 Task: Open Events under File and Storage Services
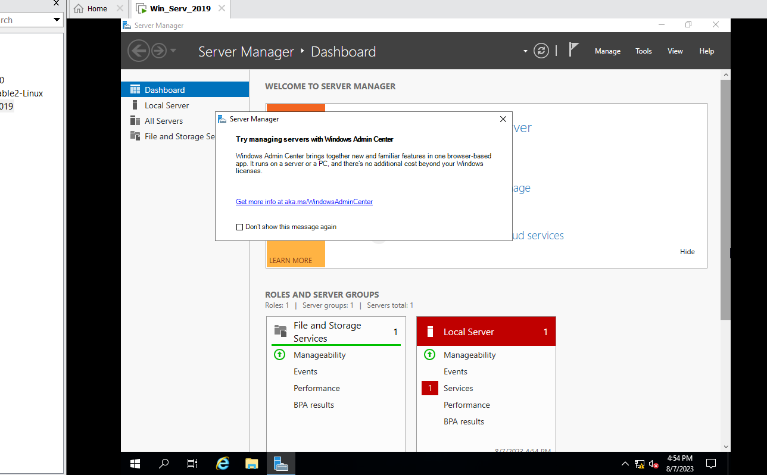click(305, 371)
